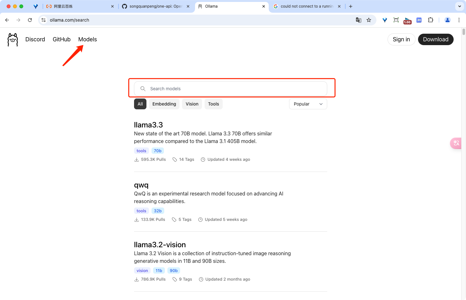Image resolution: width=466 pixels, height=300 pixels.
Task: Bookmark this page with star icon
Action: pyautogui.click(x=369, y=20)
